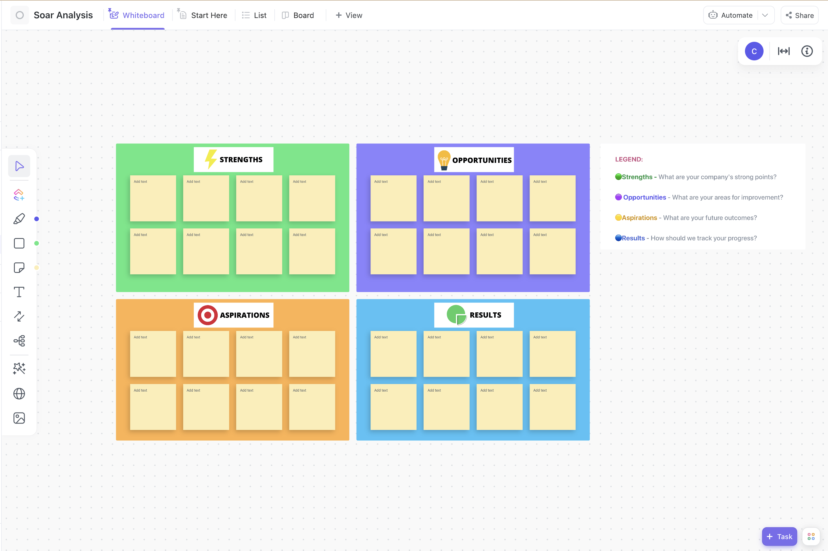Image resolution: width=828 pixels, height=551 pixels.
Task: Click the image insert tool in sidebar
Action: click(19, 418)
